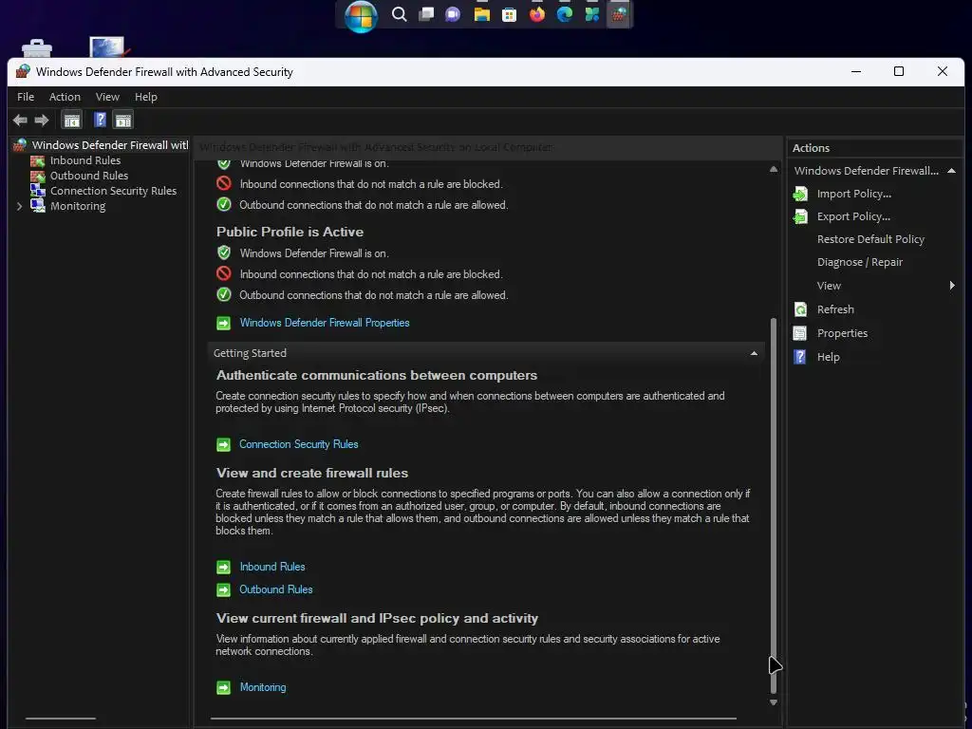Click the left tree pane horizontal scrollbar

point(60,719)
